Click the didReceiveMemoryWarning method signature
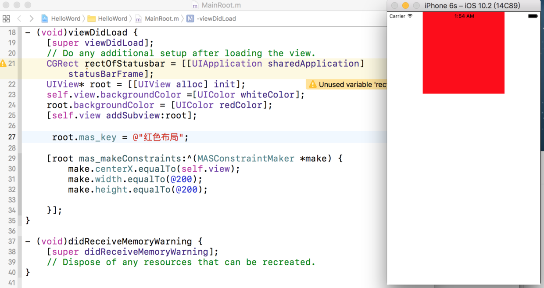The image size is (544, 288). (x=114, y=241)
